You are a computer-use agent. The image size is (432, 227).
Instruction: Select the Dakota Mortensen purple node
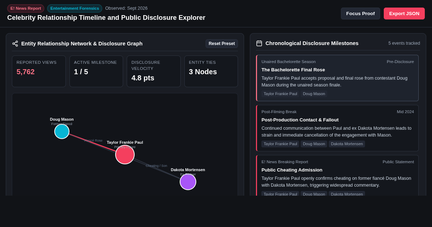pos(188,182)
